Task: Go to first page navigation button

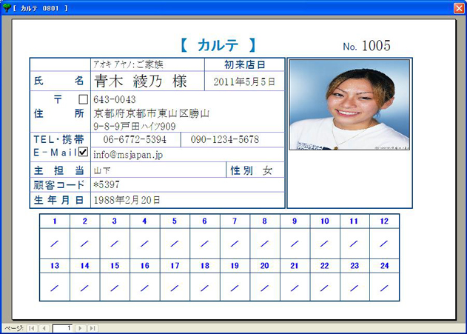Action: [32, 328]
